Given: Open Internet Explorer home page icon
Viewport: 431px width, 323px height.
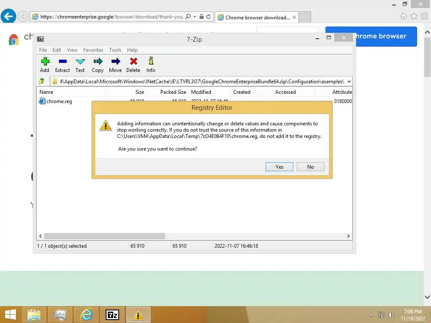Looking at the screenshot, I should pos(403,16).
